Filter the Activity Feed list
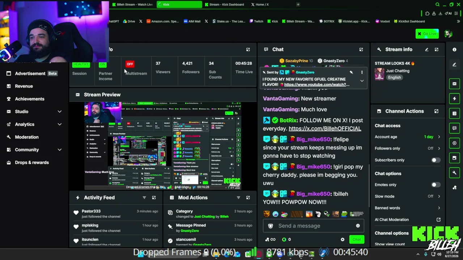The image size is (463, 260). pyautogui.click(x=144, y=198)
